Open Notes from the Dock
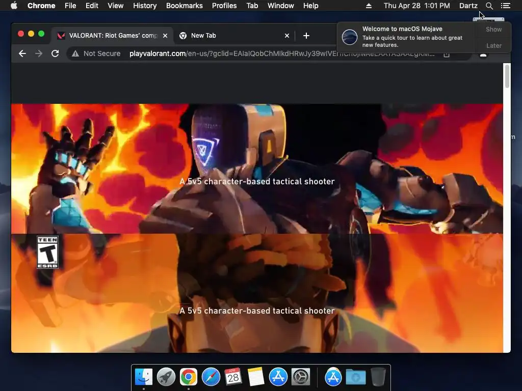The image size is (522, 391). click(256, 377)
